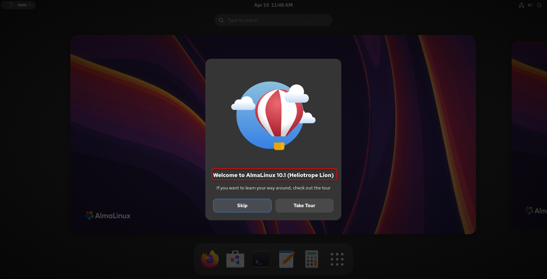The width and height of the screenshot is (547, 279).
Task: Focus the 'Type to search' field
Action: click(x=277, y=20)
